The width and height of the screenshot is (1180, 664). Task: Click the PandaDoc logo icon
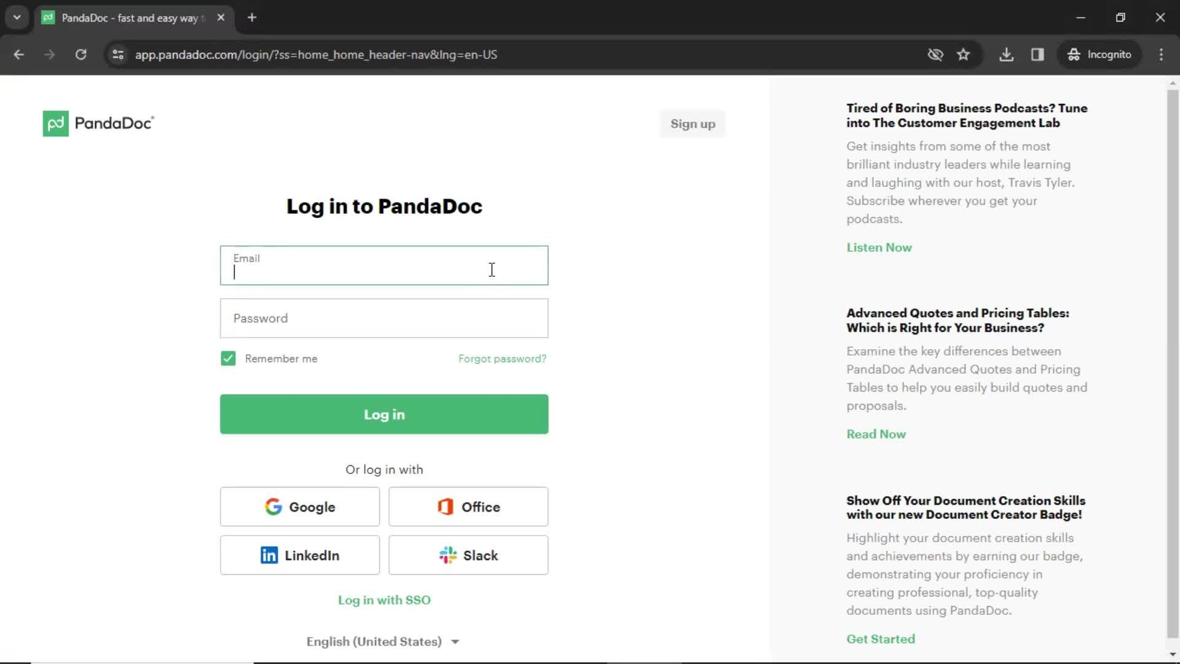tap(55, 123)
